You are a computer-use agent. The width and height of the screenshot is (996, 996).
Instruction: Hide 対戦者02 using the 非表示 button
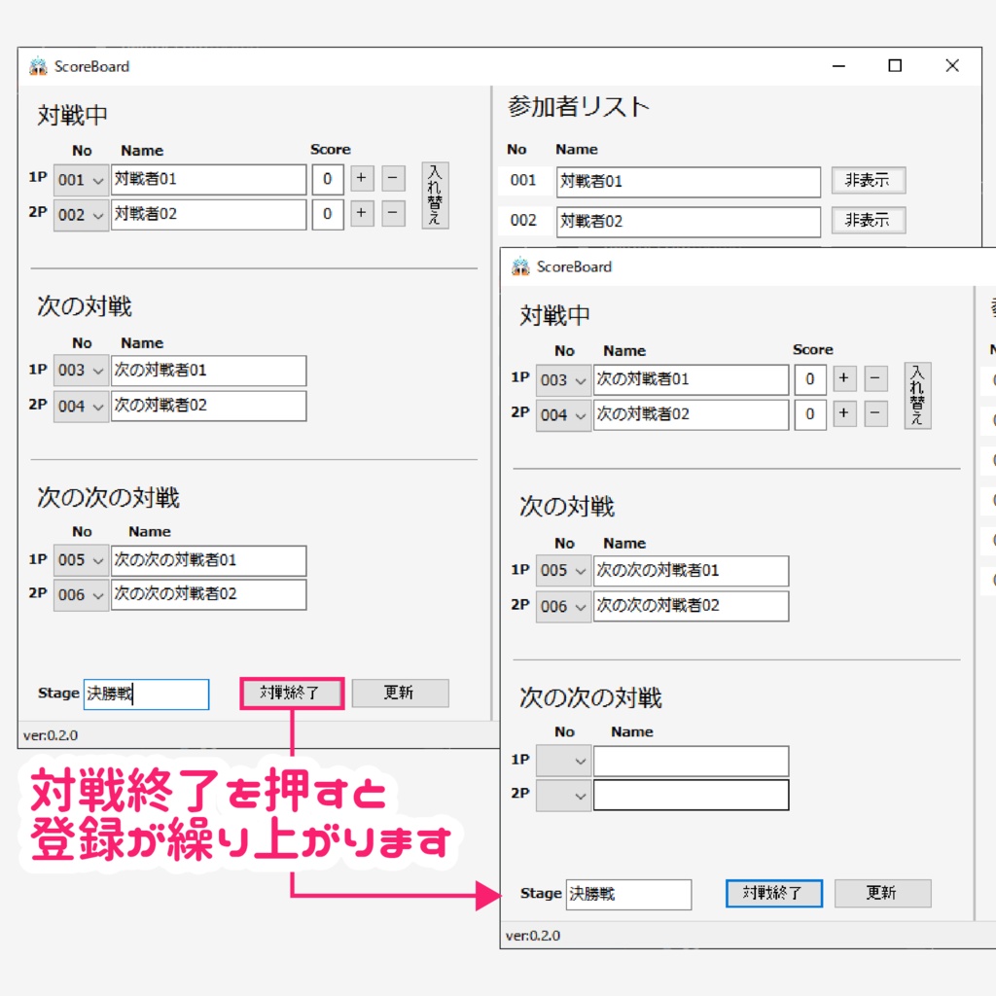click(x=867, y=221)
